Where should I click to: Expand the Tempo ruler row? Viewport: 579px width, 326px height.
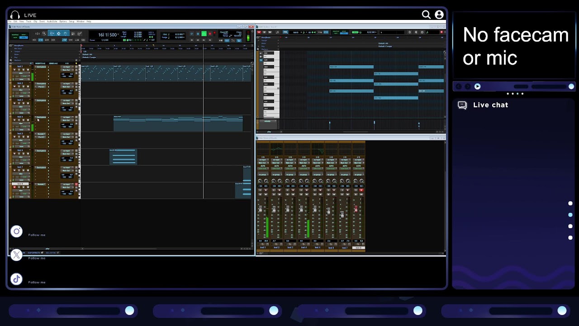click(12, 51)
